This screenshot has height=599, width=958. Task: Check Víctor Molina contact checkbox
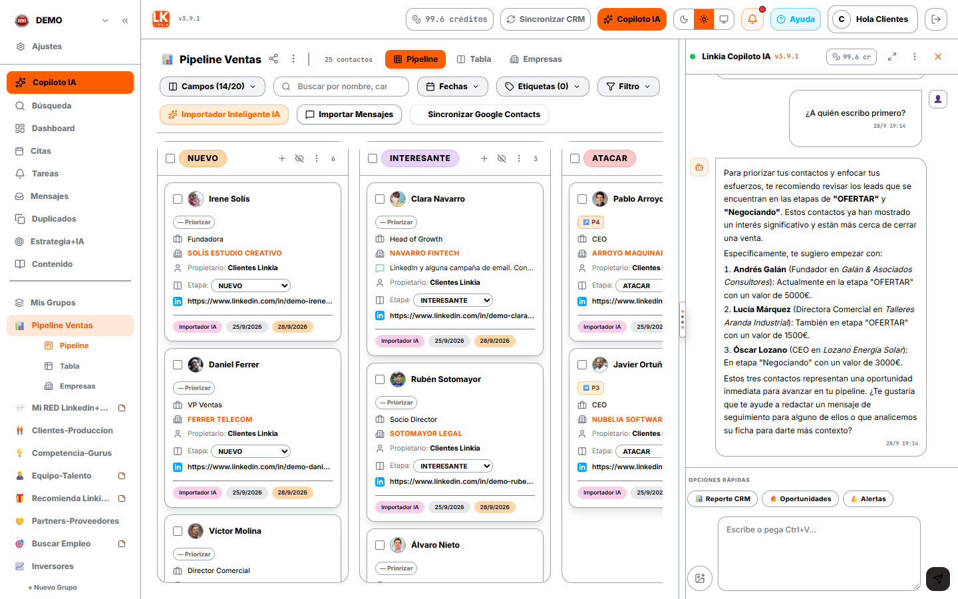coord(178,531)
